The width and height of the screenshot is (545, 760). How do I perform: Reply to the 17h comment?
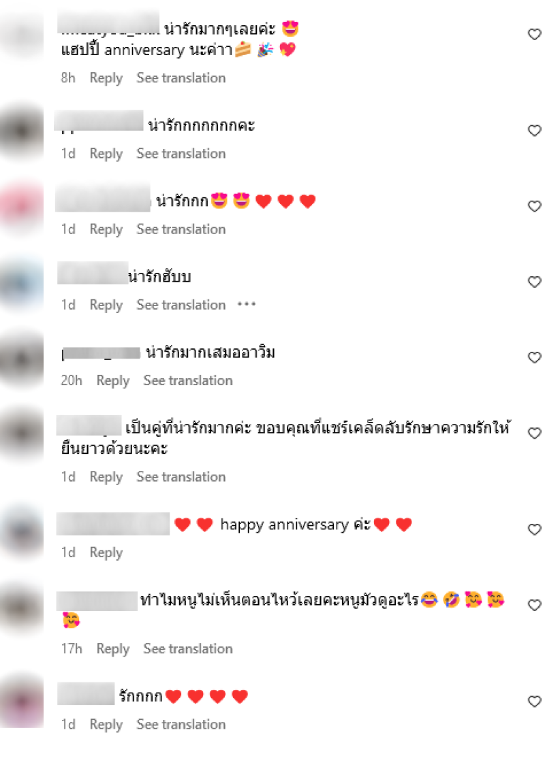point(113,649)
